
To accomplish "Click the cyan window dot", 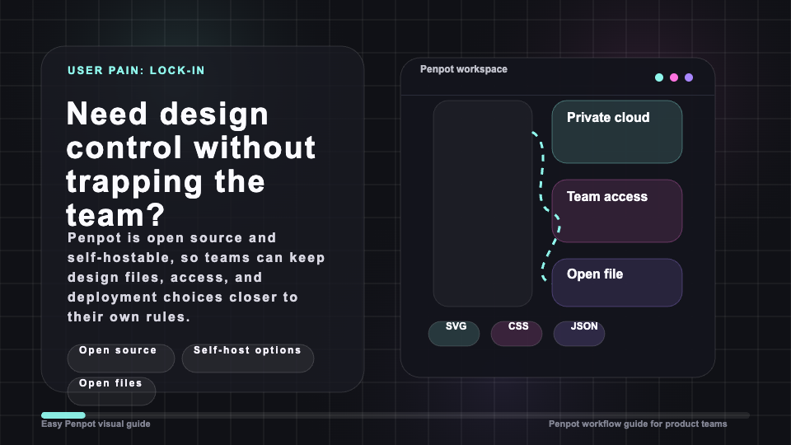I will (x=659, y=77).
